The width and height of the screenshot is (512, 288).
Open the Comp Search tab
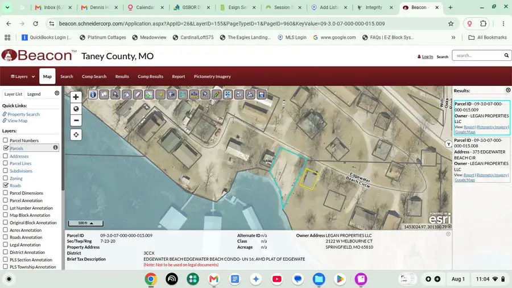pyautogui.click(x=94, y=76)
